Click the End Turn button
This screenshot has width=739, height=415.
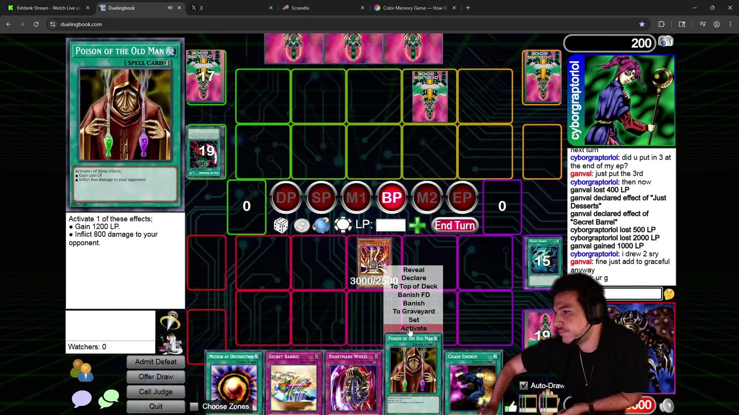[x=455, y=225]
